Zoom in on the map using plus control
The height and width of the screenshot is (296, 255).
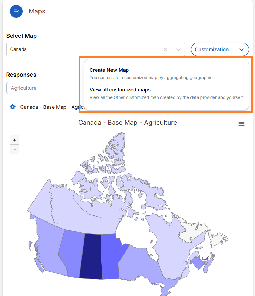[x=14, y=140]
